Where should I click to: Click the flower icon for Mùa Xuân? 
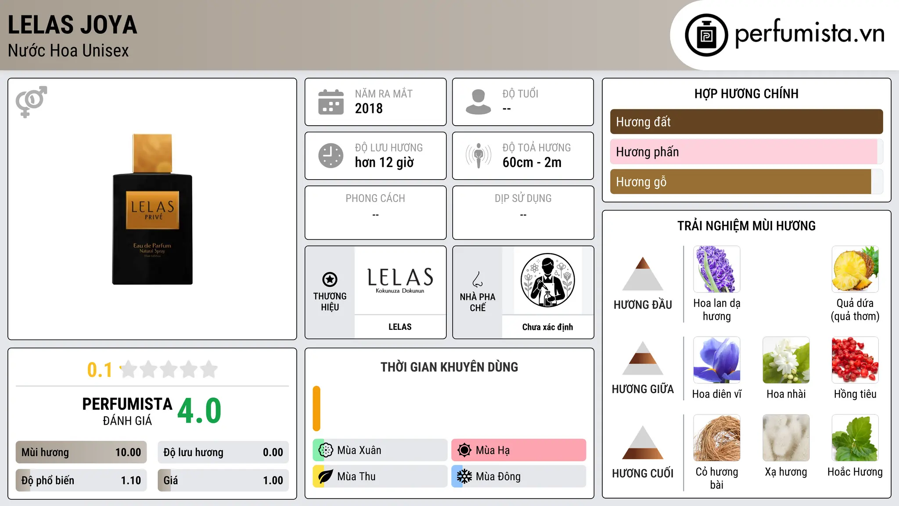point(326,450)
